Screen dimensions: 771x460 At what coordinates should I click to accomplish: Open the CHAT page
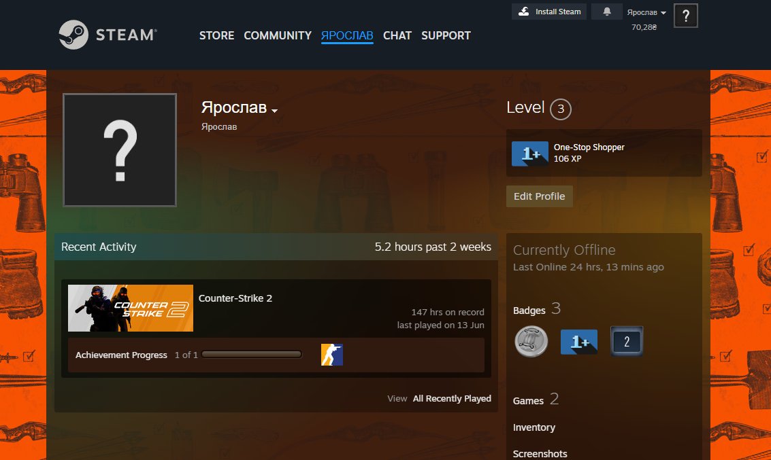(x=397, y=35)
